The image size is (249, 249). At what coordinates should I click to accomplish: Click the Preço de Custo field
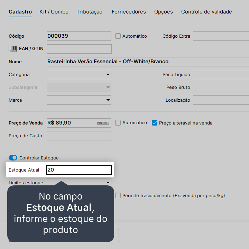79,136
